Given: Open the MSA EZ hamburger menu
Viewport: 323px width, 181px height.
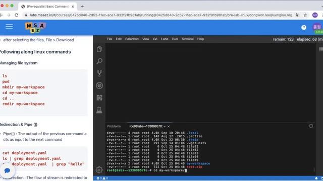Looking at the screenshot, I should [x=9, y=27].
